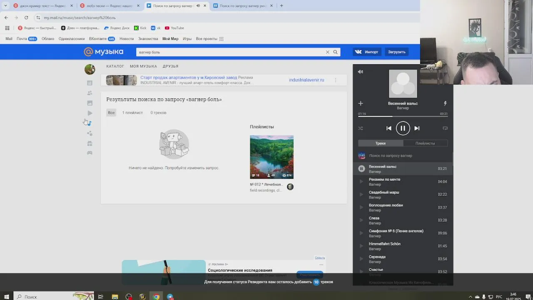The image size is (533, 300).
Task: Open the YouTube bookmark
Action: [174, 28]
